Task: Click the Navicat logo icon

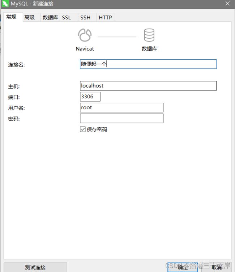Action: tap(85, 35)
